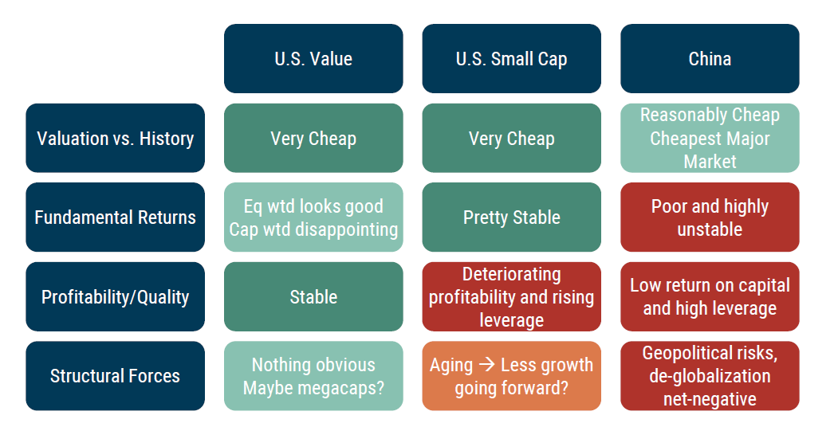Select the Deteriorating profitability and rising leverage cell
Screen dimensions: 834x427
[511, 297]
